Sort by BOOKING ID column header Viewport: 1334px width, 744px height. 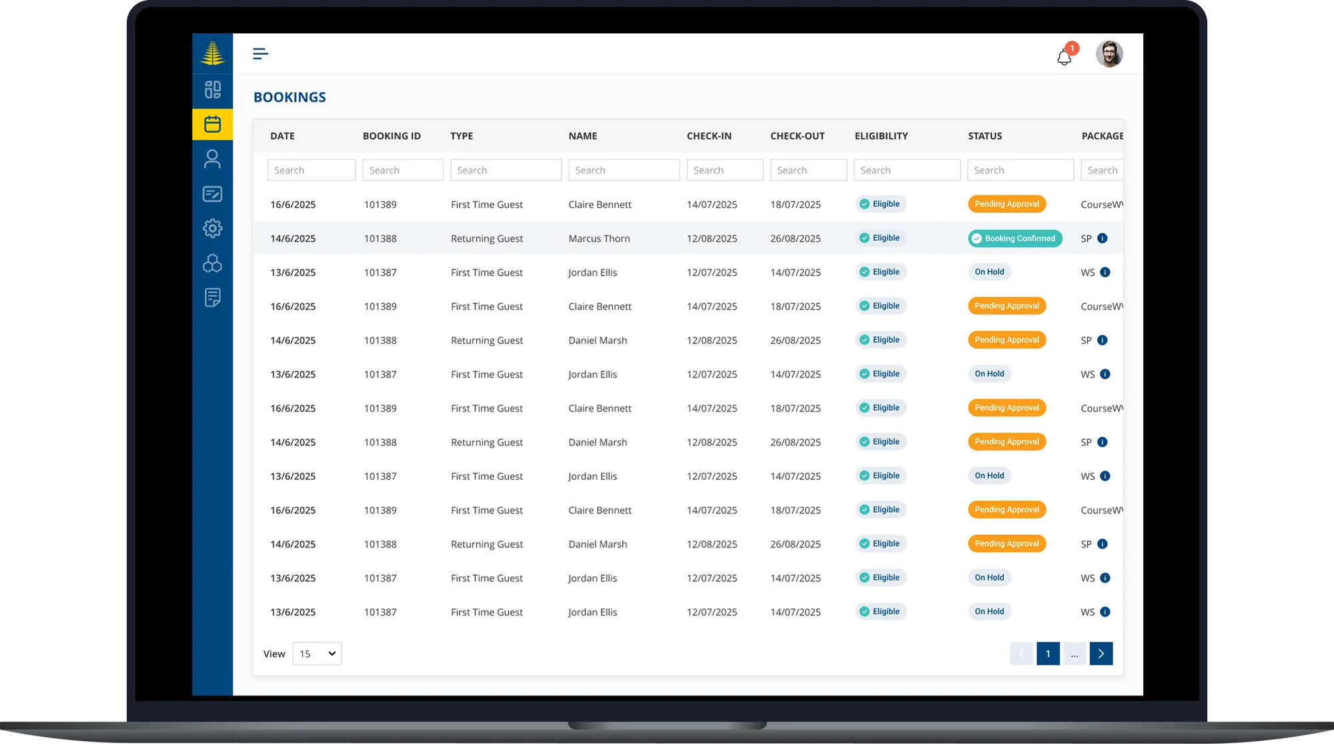392,136
